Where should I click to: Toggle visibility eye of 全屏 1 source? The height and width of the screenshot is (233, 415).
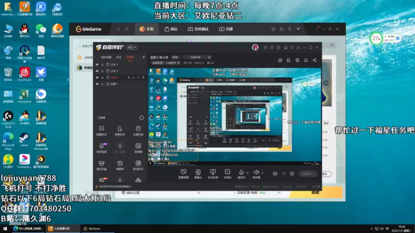(x=97, y=84)
